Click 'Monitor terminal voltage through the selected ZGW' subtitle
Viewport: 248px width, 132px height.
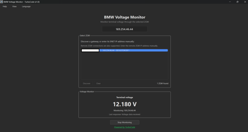click(x=125, y=22)
